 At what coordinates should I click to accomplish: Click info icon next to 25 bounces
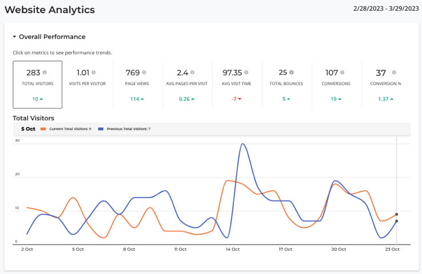(292, 72)
